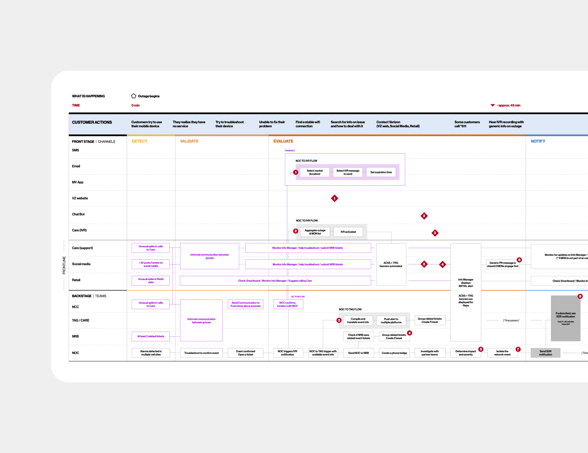Click the grey 'Send SDR notification' box
This screenshot has height=453, width=588.
(x=545, y=353)
